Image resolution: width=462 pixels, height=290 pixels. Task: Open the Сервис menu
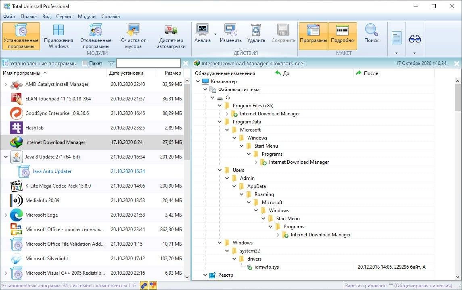tap(64, 17)
